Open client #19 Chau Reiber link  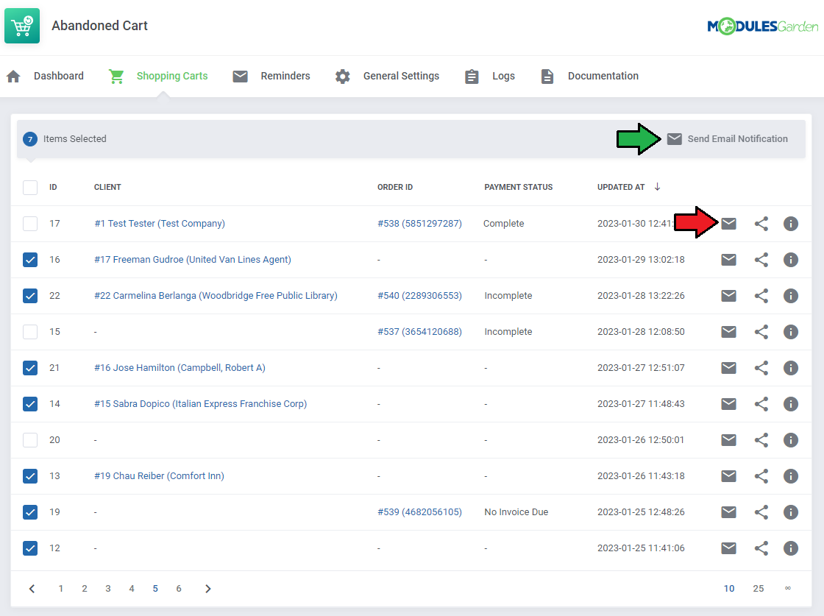[159, 475]
